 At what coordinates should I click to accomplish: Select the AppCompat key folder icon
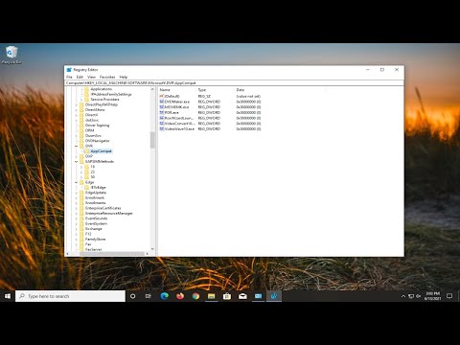86,151
